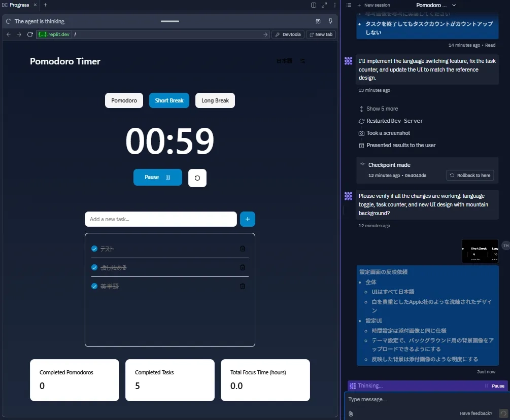Reset the timer with circular arrow
The height and width of the screenshot is (420, 510).
(x=197, y=178)
